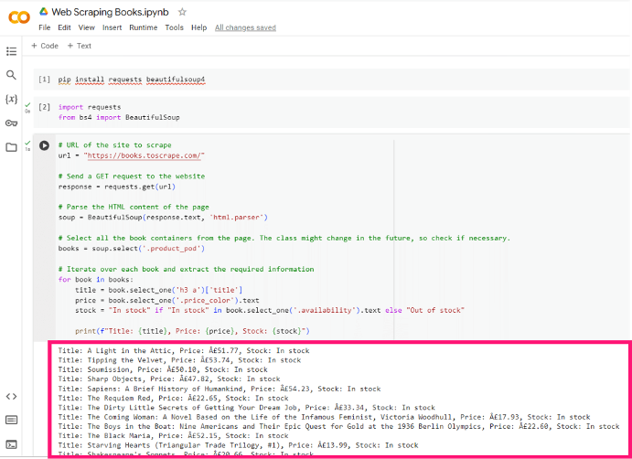Screen dimensions: 632x459
Task: Add a new text cell with + Text
Action: pos(79,46)
